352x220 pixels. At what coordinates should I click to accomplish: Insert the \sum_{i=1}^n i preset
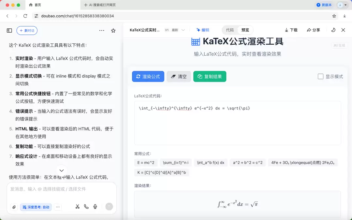click(x=176, y=163)
